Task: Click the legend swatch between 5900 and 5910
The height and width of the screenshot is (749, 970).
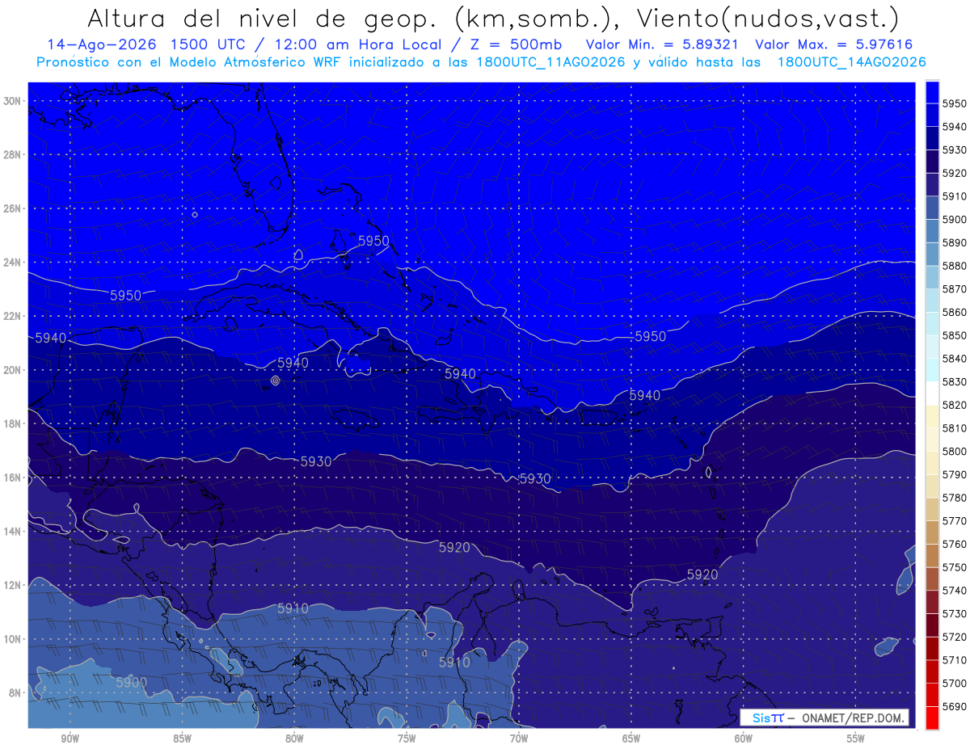Action: click(932, 208)
